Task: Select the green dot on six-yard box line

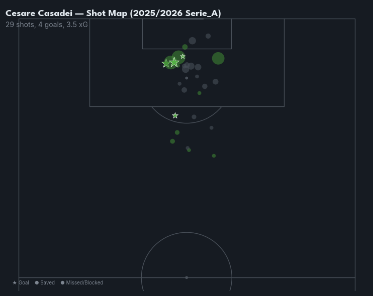Action: pos(185,47)
